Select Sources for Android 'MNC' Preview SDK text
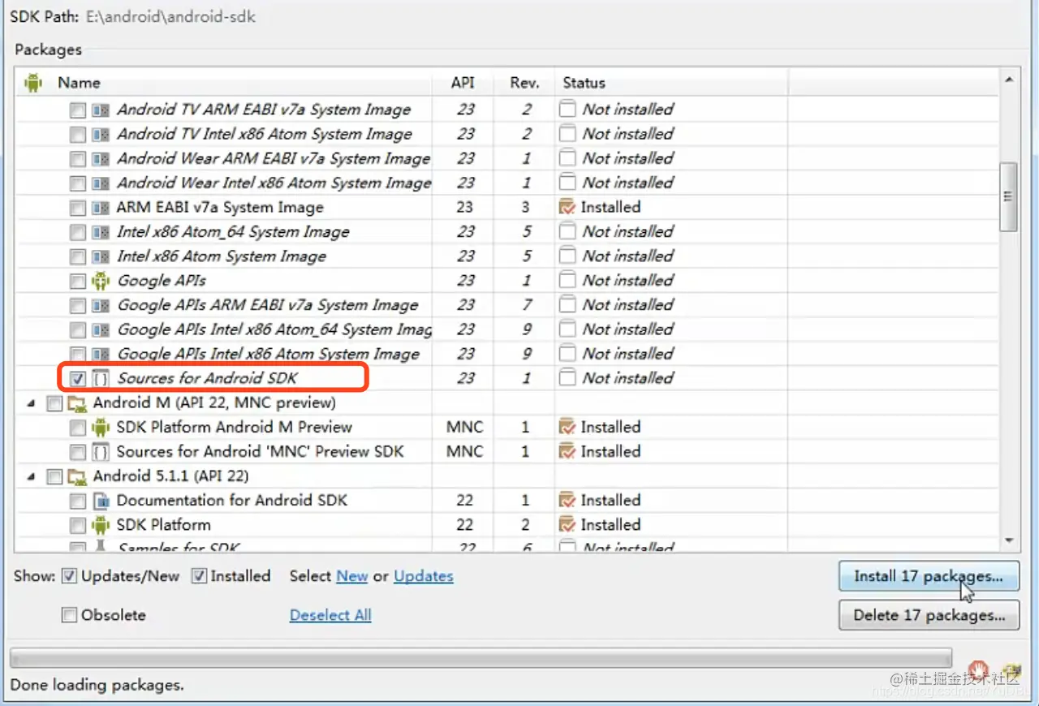This screenshot has width=1039, height=706. 260,451
